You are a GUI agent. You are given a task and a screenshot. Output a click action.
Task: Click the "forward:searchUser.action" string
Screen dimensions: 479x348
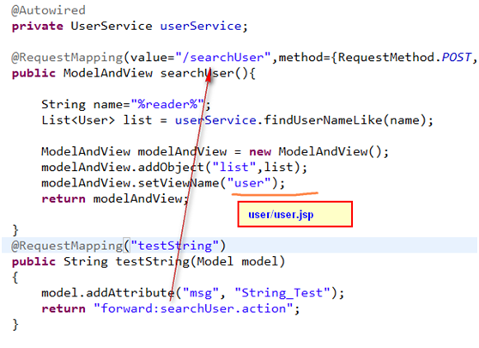(193, 308)
